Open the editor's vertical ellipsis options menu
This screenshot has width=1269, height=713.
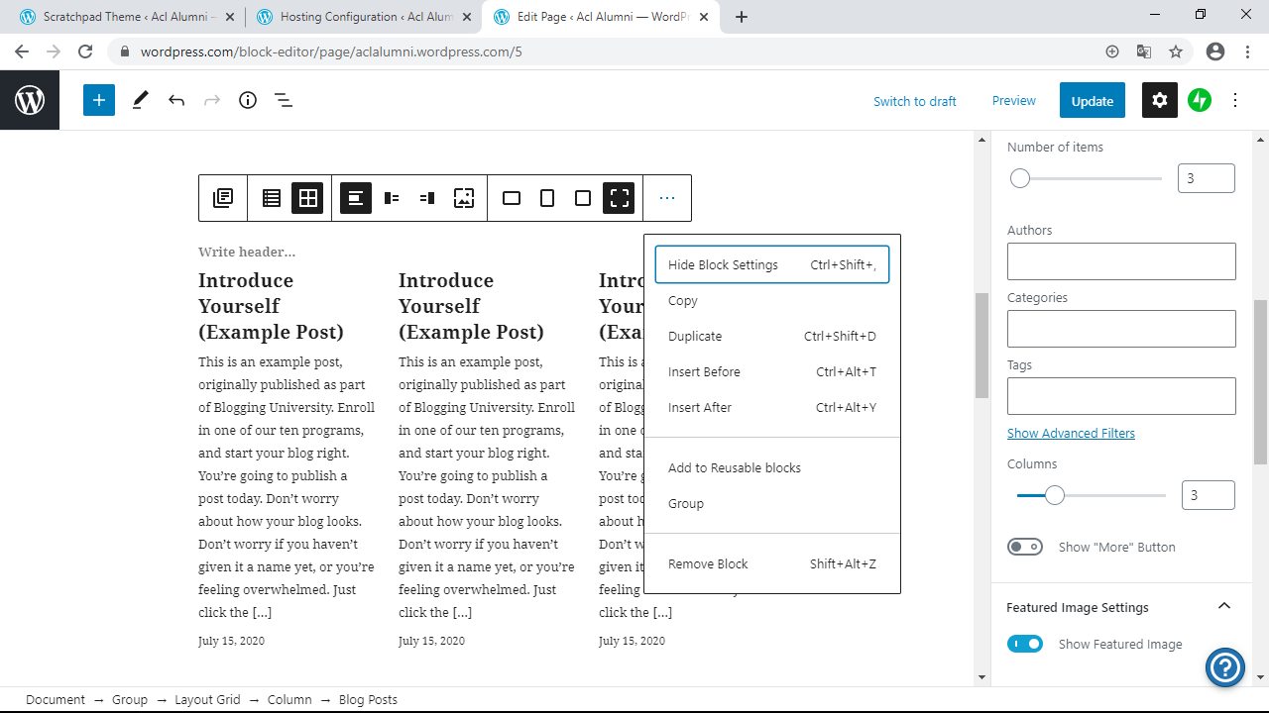1235,100
